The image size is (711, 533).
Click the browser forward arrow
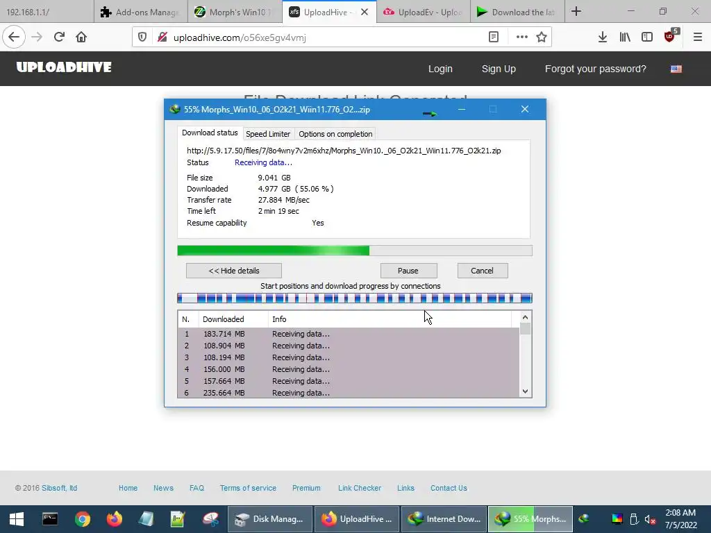pos(37,37)
